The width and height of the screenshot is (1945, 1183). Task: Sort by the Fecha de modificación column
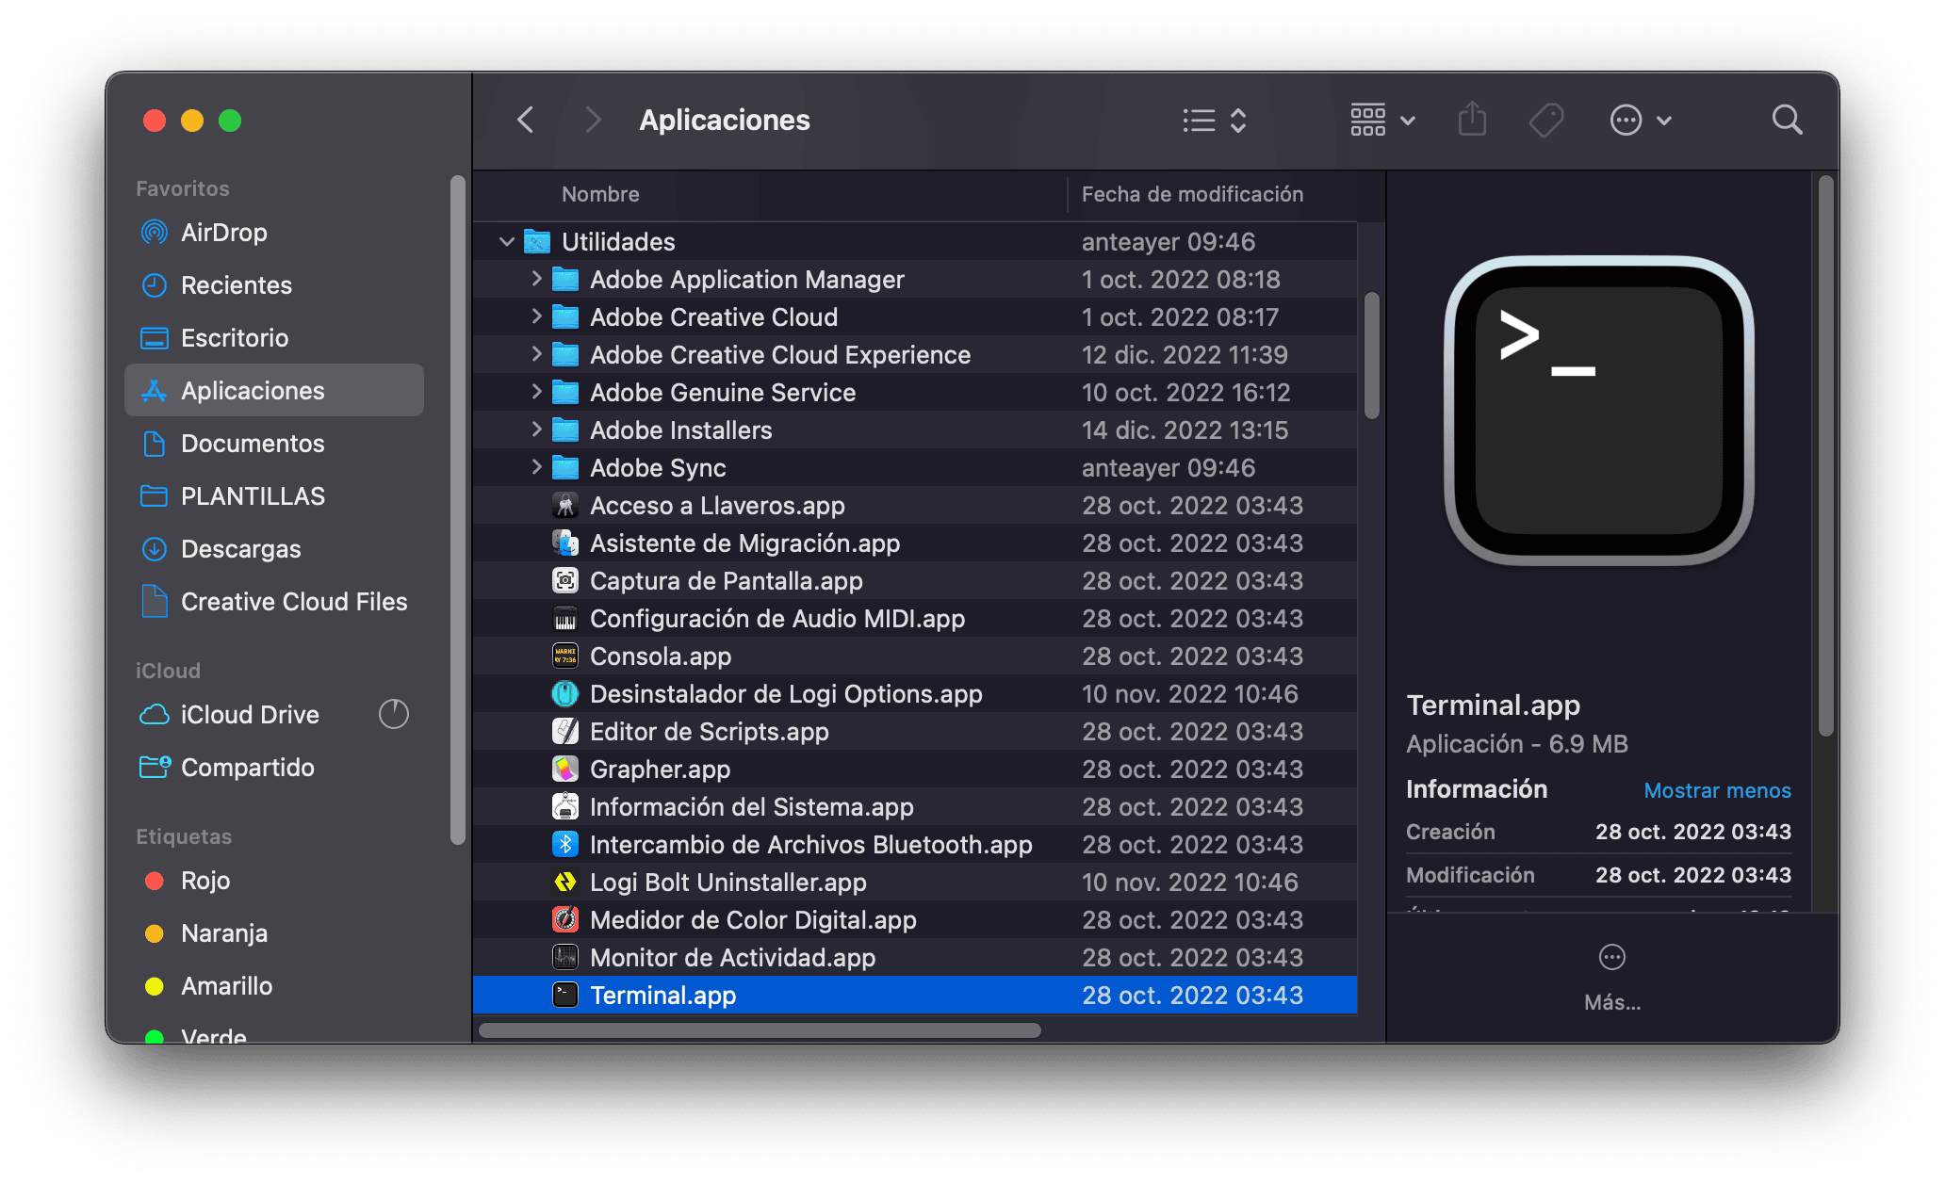[x=1193, y=194]
